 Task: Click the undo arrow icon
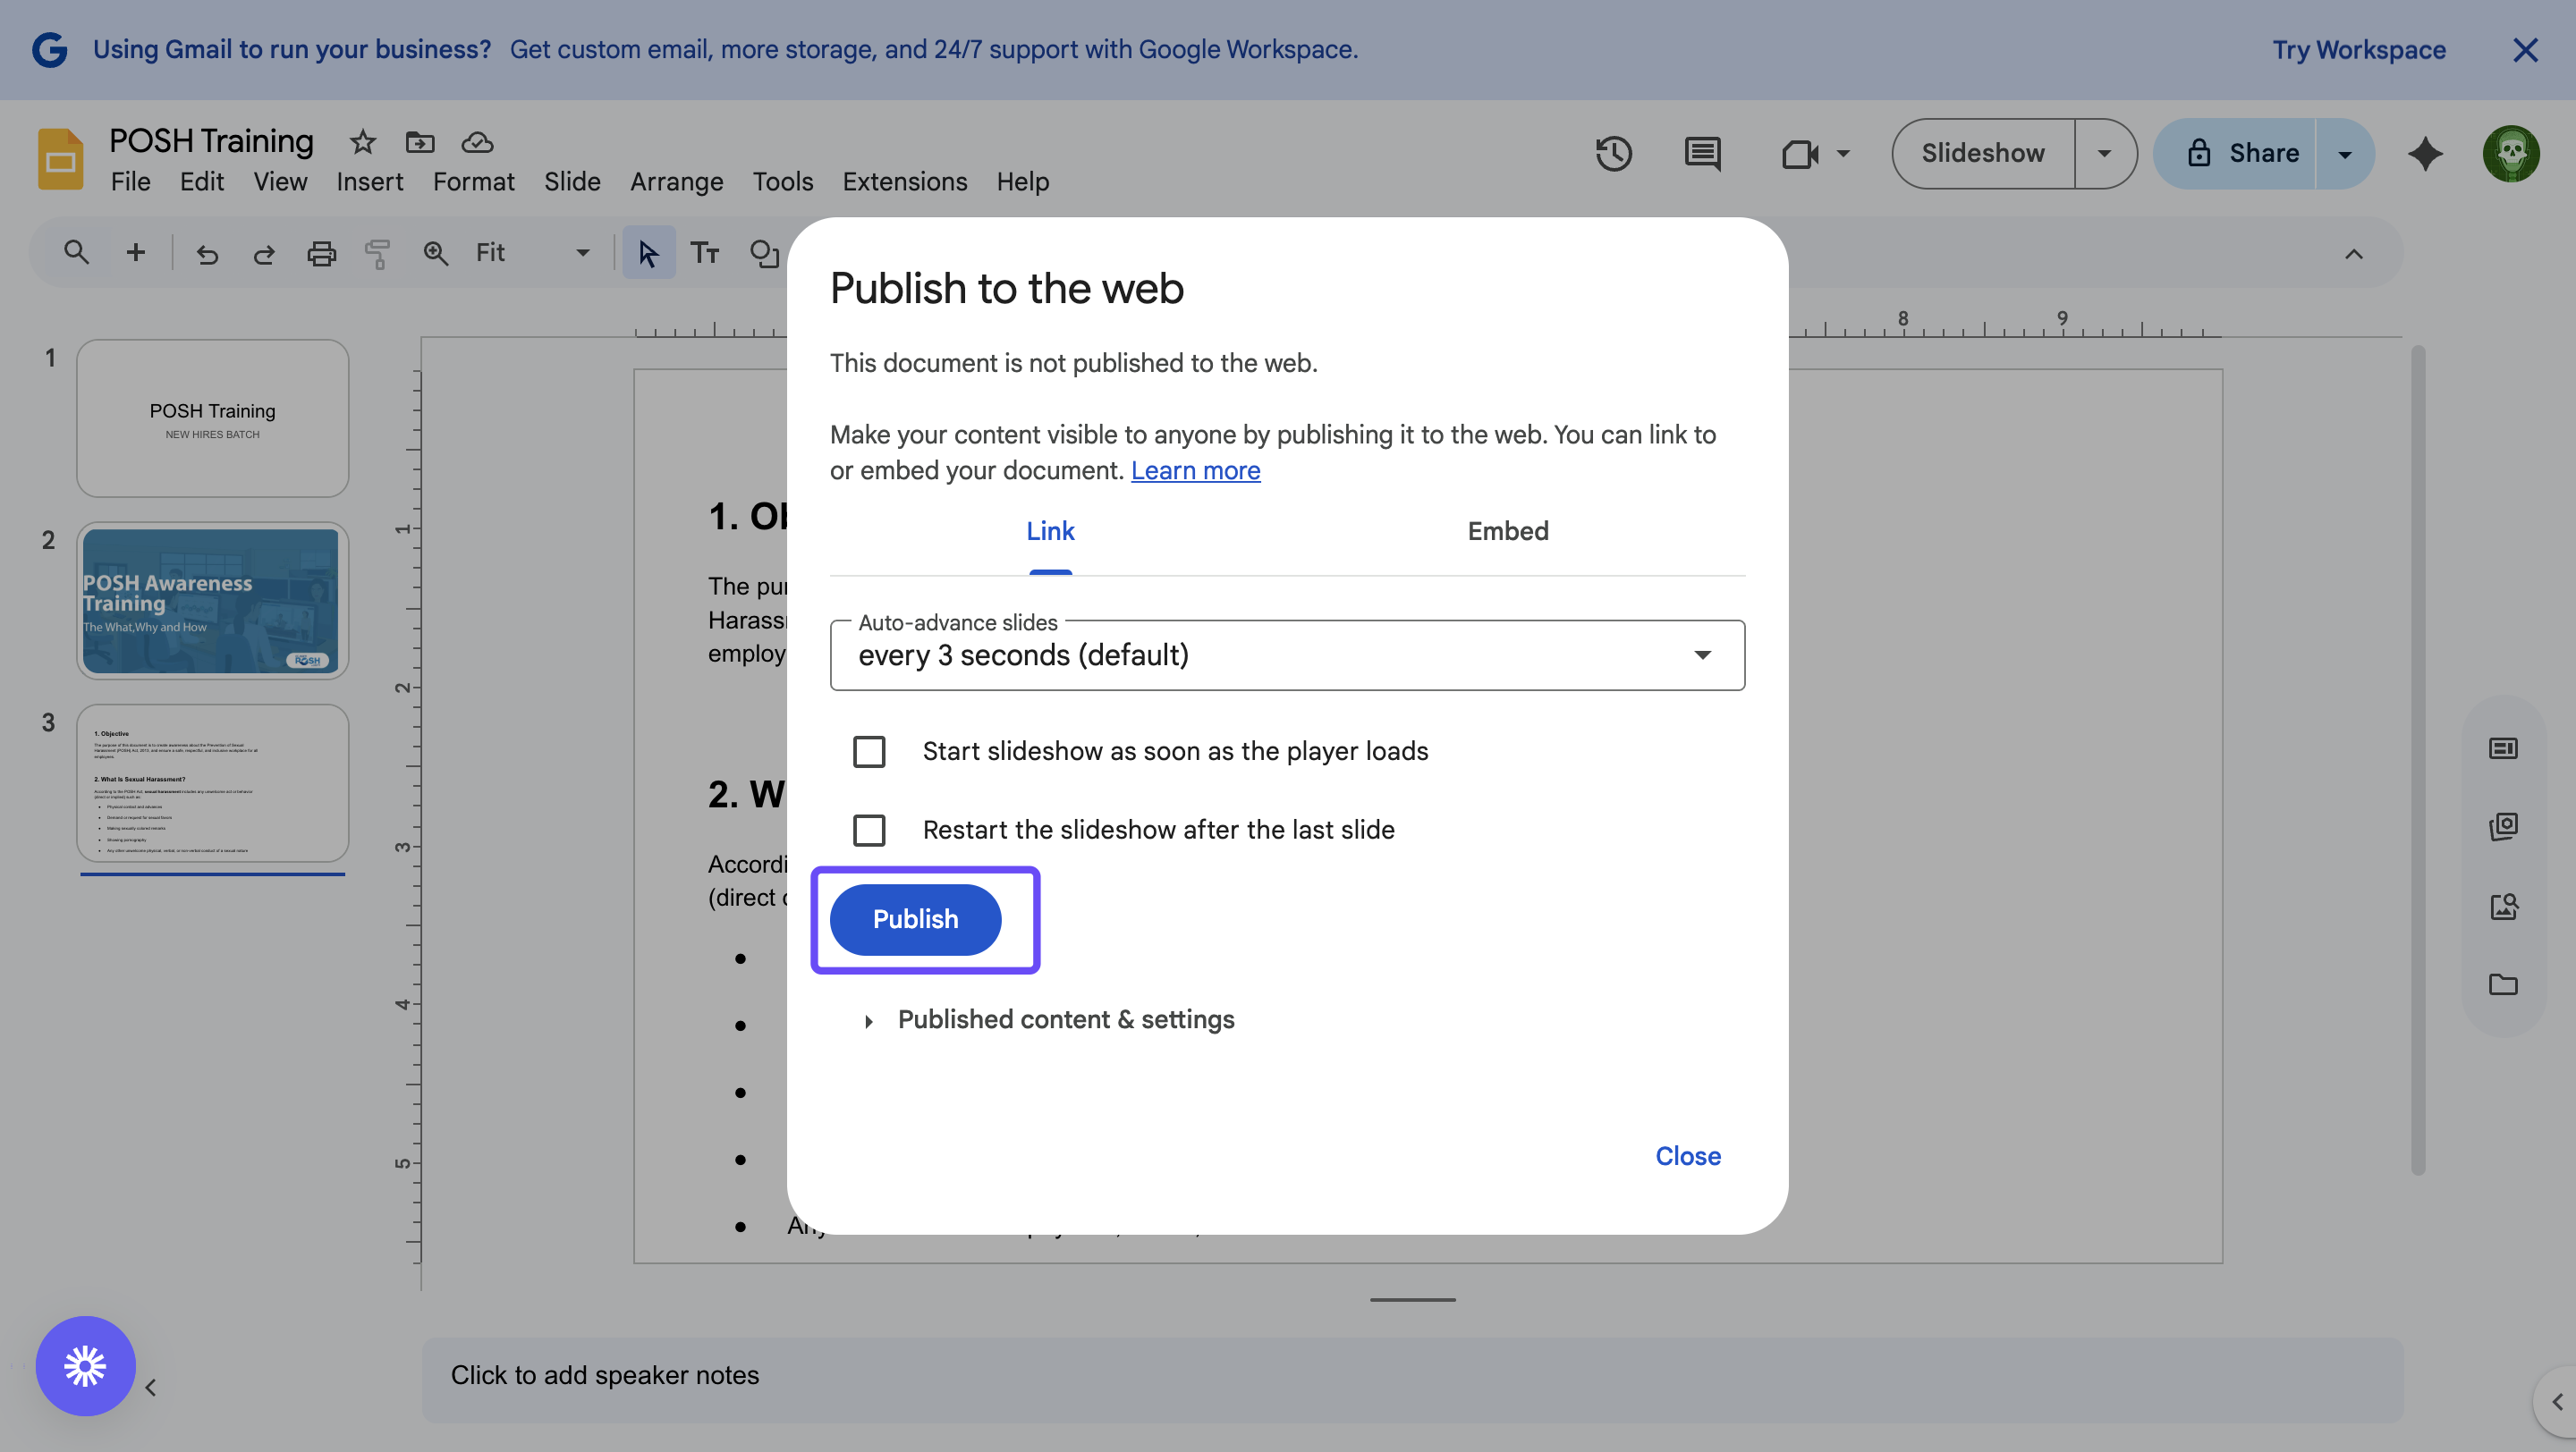tap(207, 254)
